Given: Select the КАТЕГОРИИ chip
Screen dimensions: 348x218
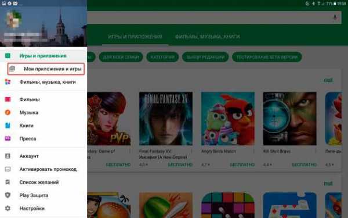Looking at the screenshot, I should pyautogui.click(x=162, y=57).
